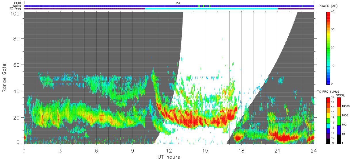Click the purple start of TX Freq bar

[x=85, y=9]
